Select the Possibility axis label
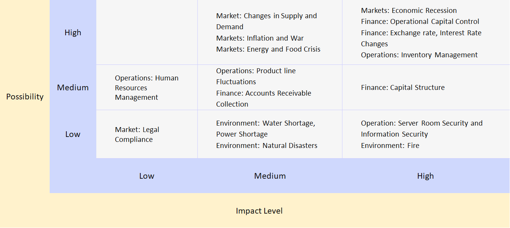 click(25, 97)
